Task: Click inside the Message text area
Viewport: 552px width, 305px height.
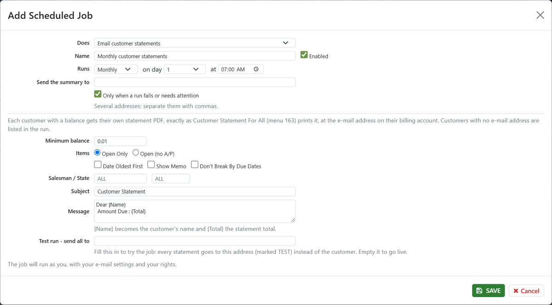Action: pos(195,211)
